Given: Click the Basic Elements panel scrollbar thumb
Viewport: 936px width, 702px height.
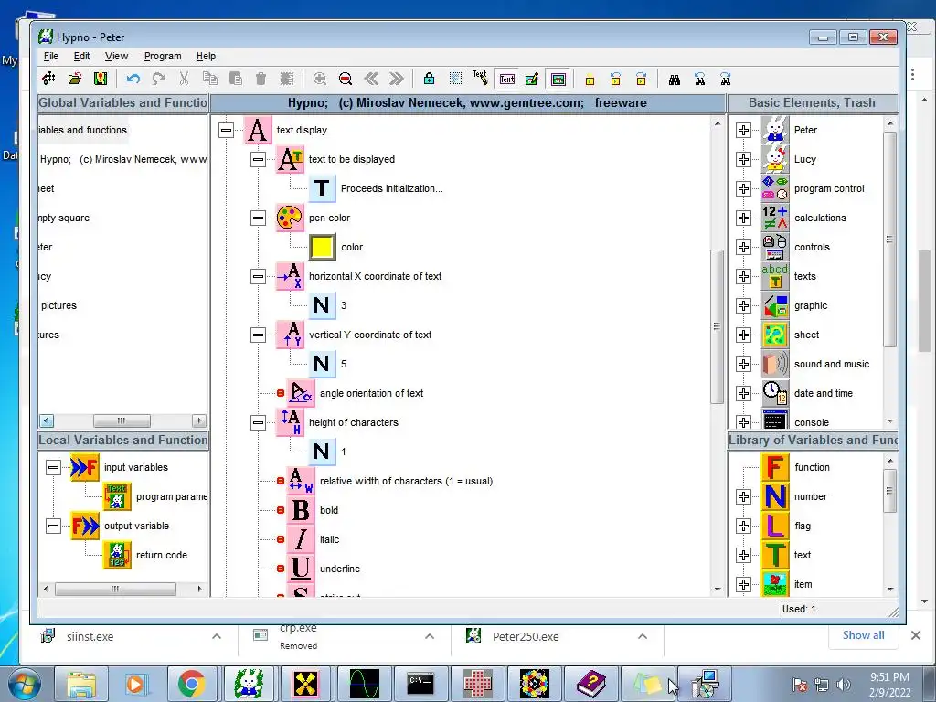Looking at the screenshot, I should tap(889, 239).
